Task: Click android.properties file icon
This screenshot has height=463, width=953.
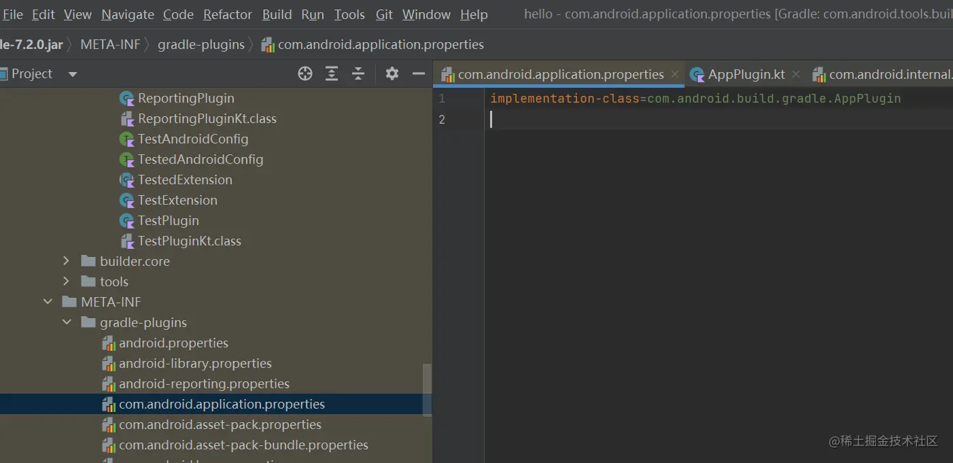Action: pos(108,343)
